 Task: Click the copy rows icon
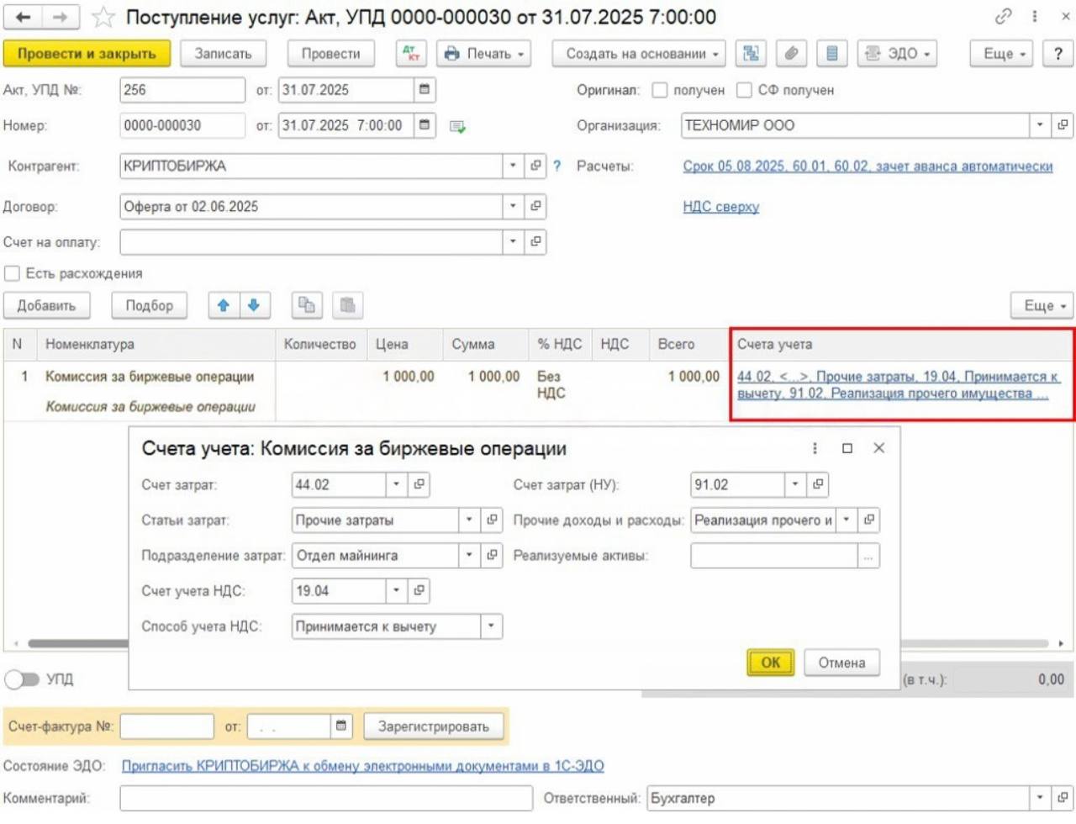pos(307,306)
